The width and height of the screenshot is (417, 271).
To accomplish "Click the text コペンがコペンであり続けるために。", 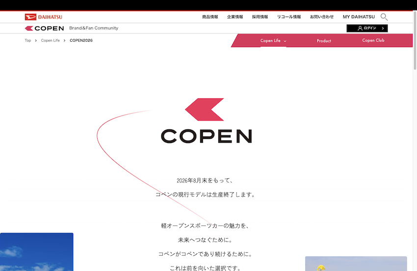I will 205,254.
